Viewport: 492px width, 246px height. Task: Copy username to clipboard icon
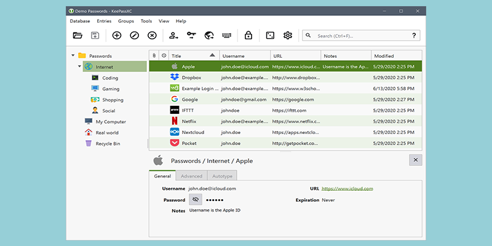[x=173, y=36]
